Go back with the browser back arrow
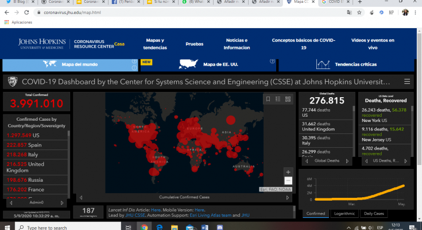Screen dimensions: 422x230 click(7, 13)
